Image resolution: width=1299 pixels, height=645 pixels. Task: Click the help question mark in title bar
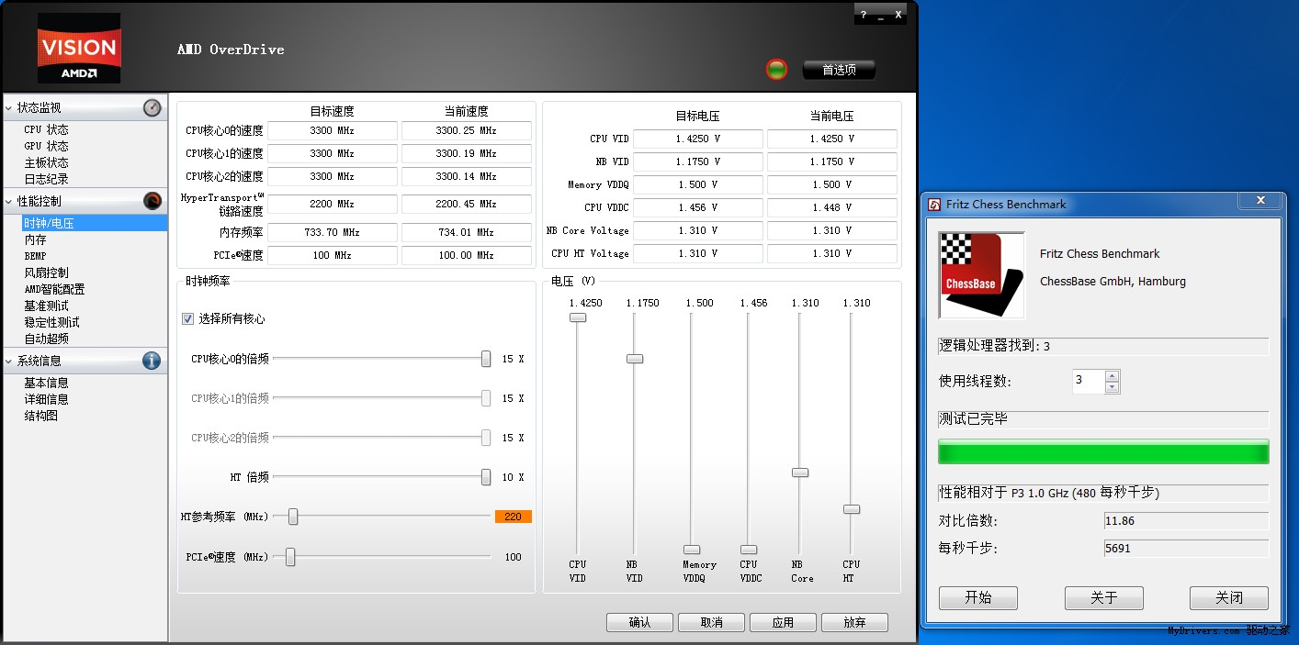864,15
